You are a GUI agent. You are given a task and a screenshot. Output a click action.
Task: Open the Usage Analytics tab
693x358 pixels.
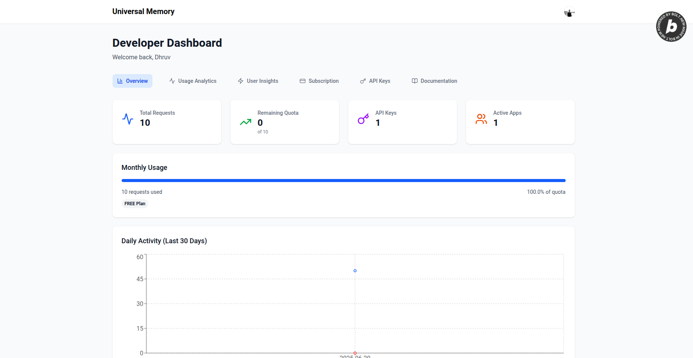point(193,81)
